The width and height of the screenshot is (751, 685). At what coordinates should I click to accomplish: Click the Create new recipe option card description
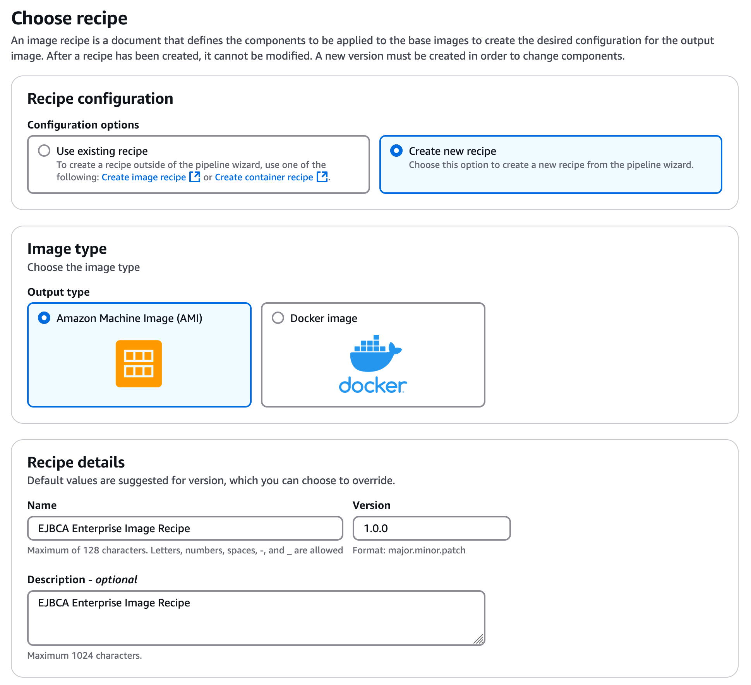pyautogui.click(x=551, y=165)
